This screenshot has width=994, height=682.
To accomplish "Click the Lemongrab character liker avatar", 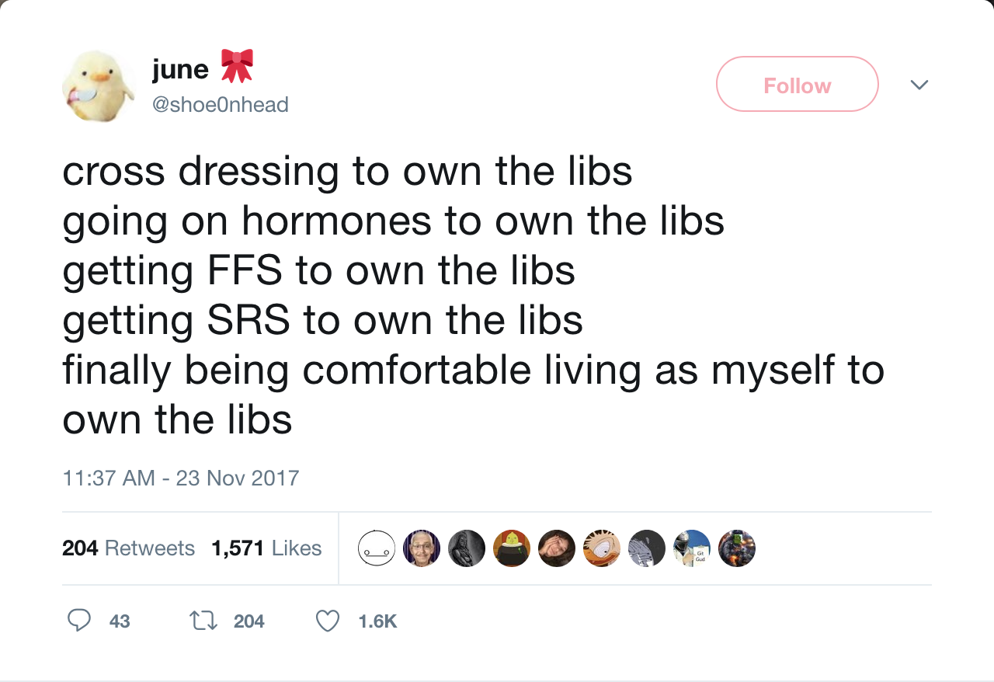I will pyautogui.click(x=512, y=548).
